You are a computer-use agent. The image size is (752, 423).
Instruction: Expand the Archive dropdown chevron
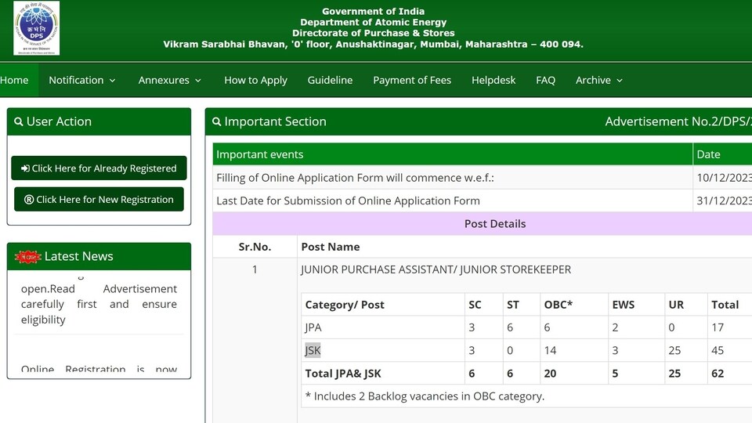coord(620,81)
